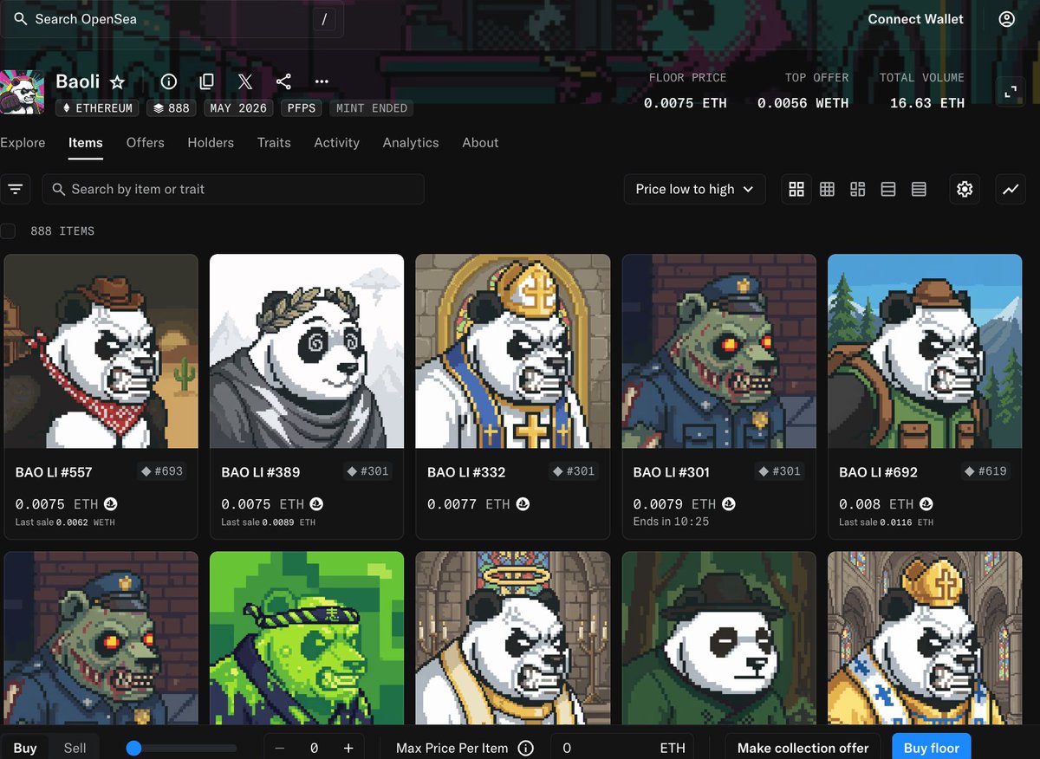Image resolution: width=1040 pixels, height=759 pixels.
Task: Select the Items tab
Action: [x=86, y=142]
